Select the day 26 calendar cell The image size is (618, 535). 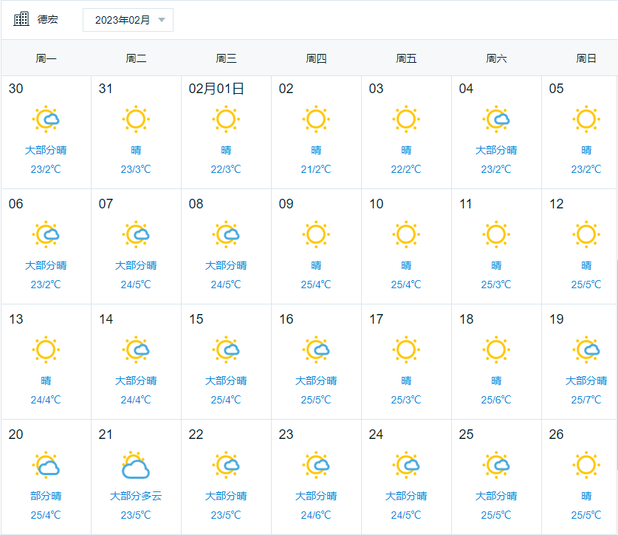coord(580,477)
